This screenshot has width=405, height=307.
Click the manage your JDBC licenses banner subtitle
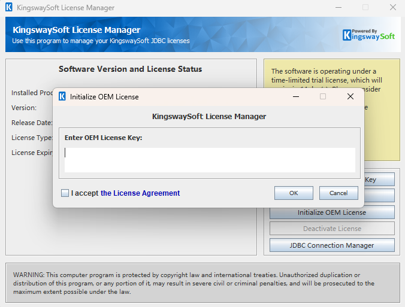tap(101, 41)
